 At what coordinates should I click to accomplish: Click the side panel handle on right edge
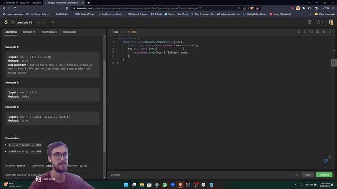tap(334, 63)
